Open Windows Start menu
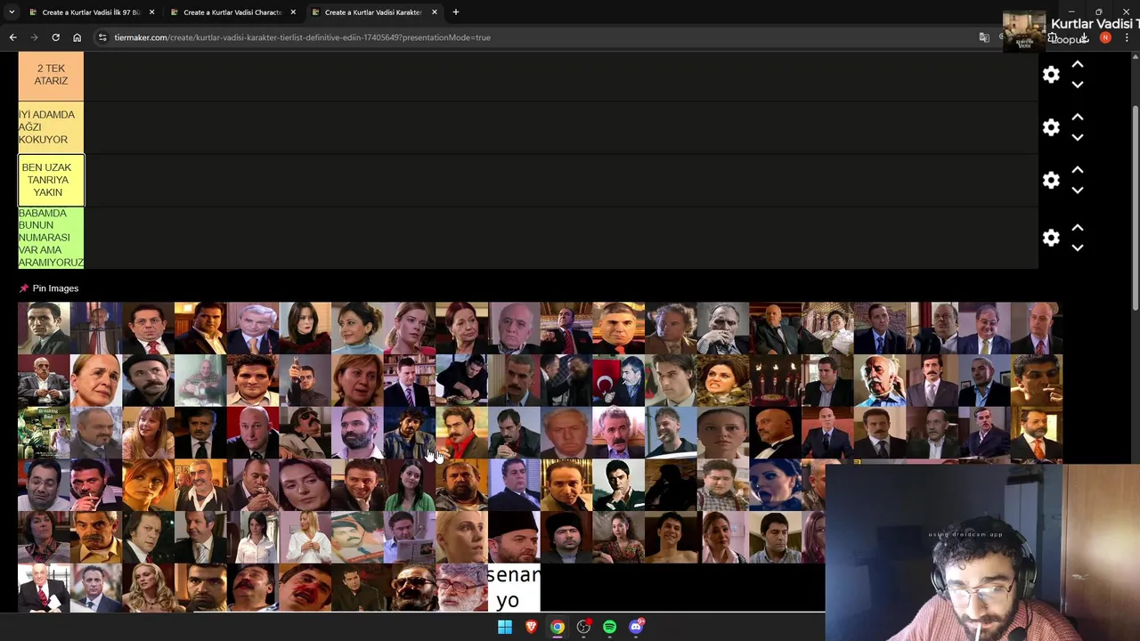The height and width of the screenshot is (641, 1140). tap(505, 627)
